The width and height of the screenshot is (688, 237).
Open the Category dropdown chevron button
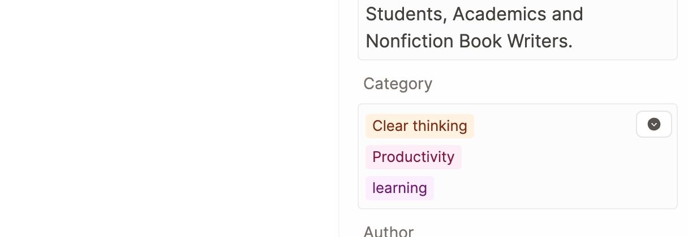coord(653,124)
